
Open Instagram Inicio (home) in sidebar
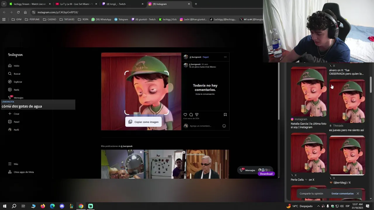tap(14, 66)
